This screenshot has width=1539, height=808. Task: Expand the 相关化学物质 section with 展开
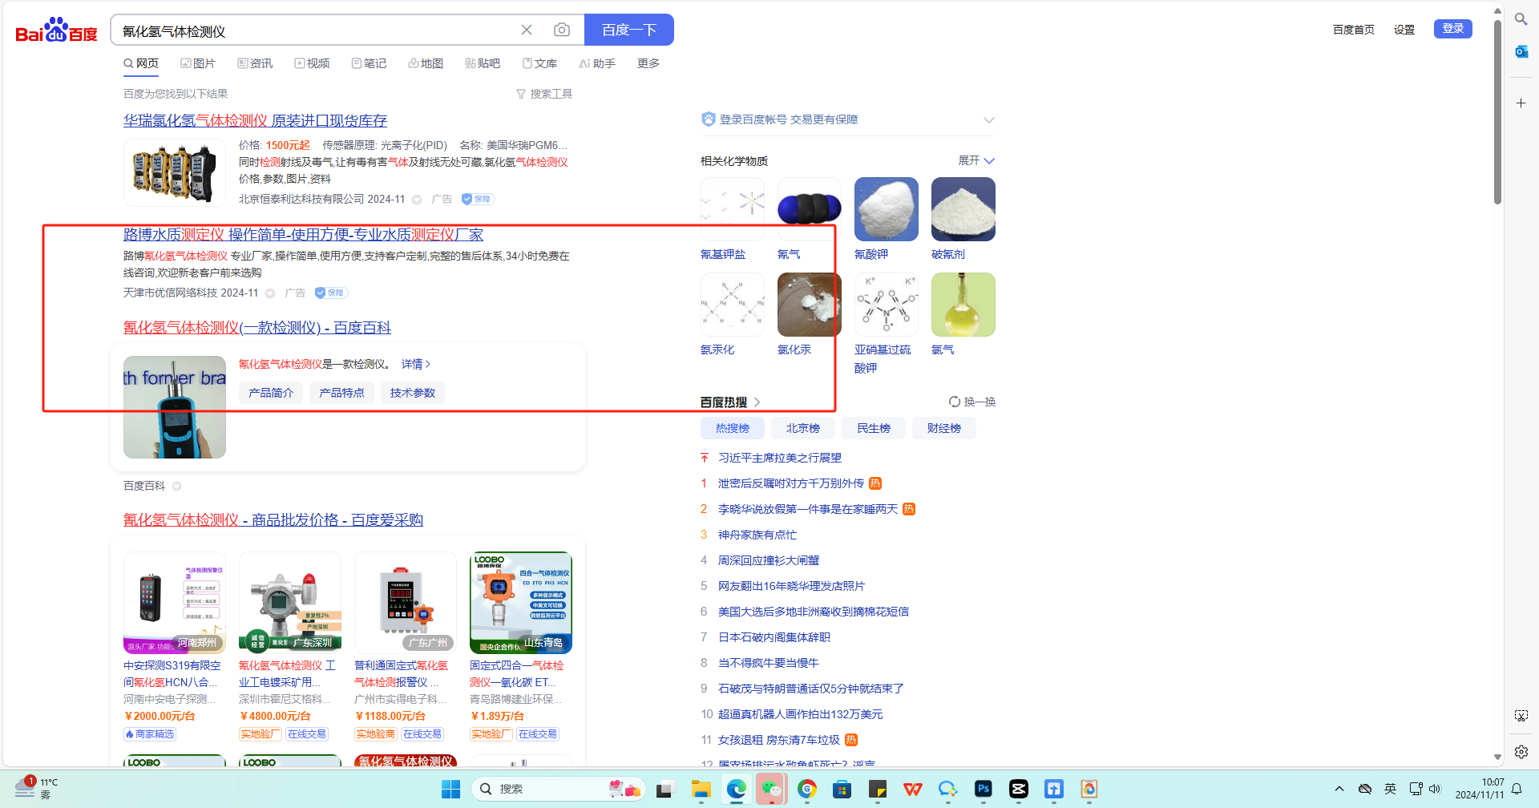click(976, 160)
